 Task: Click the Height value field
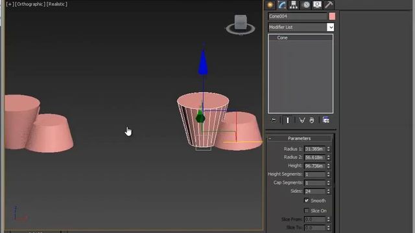314,166
